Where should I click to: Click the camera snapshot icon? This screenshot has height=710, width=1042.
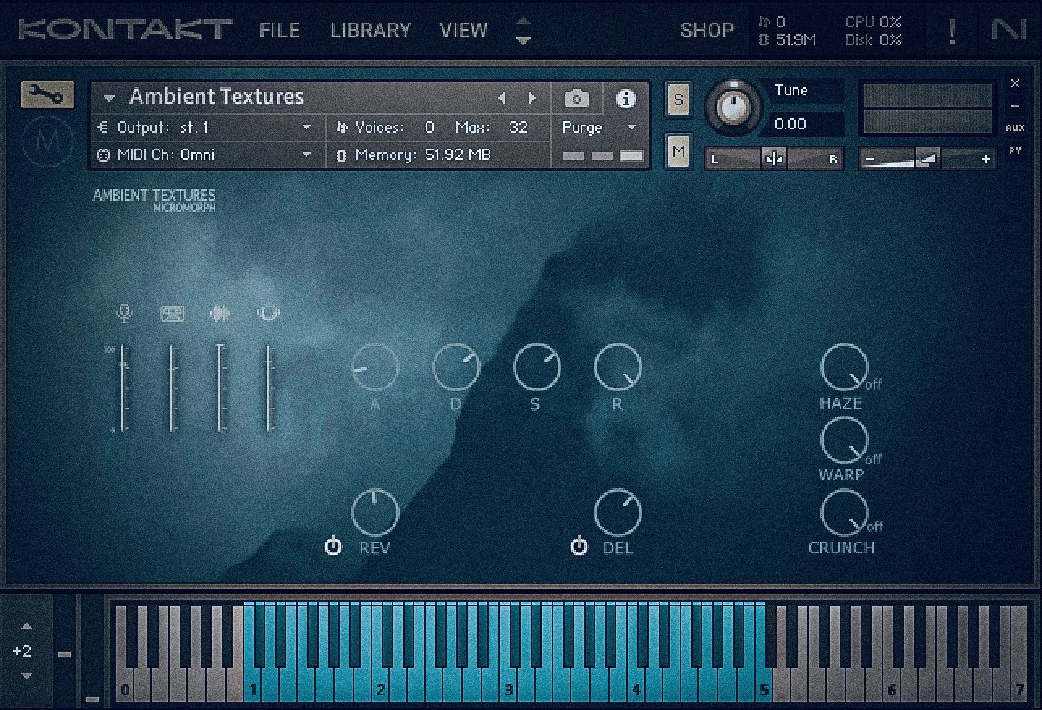[x=576, y=99]
